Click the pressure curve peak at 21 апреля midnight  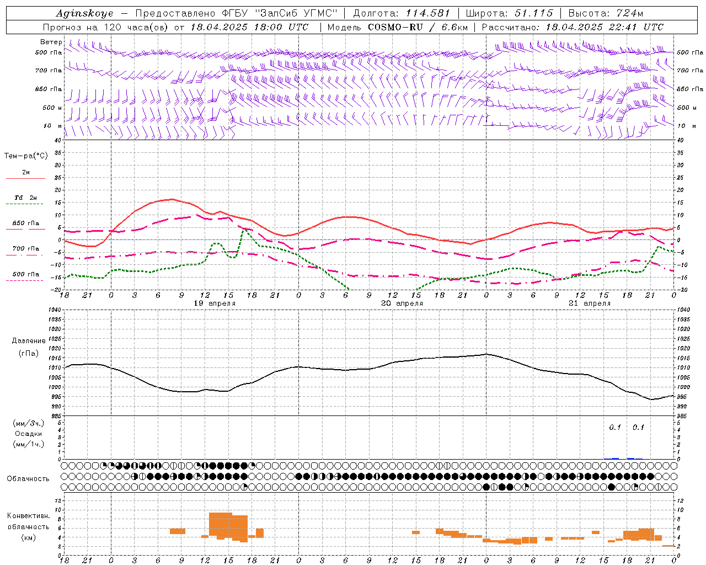[486, 354]
